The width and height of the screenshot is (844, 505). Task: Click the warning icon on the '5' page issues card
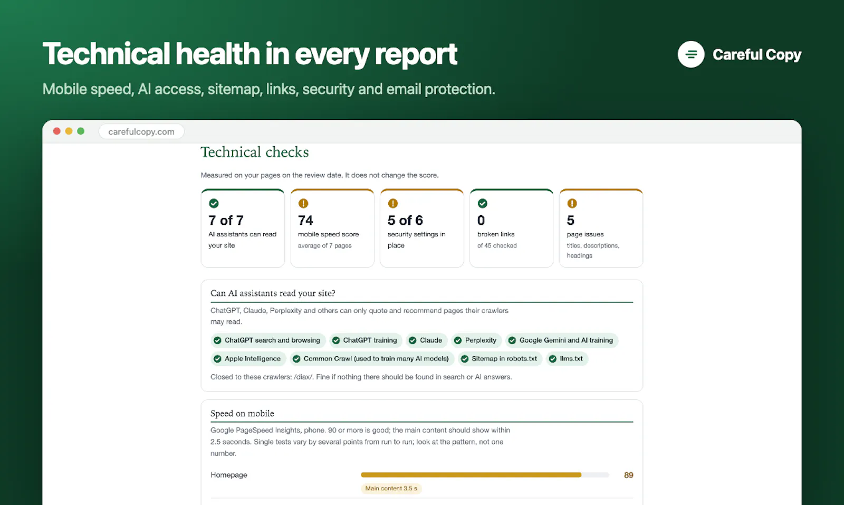point(572,203)
